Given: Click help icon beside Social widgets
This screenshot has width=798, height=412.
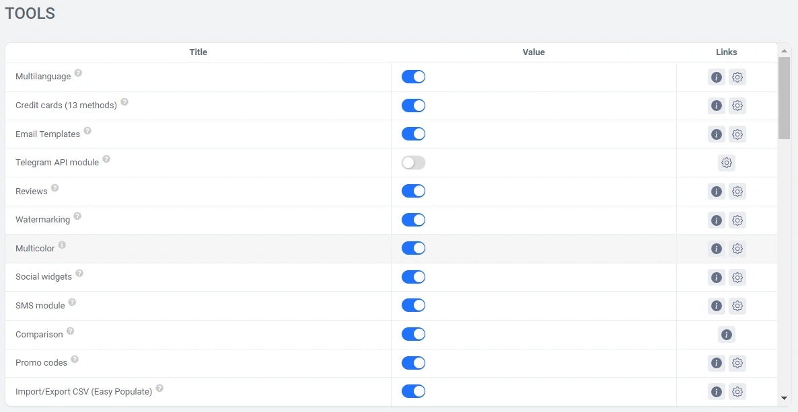Looking at the screenshot, I should (x=79, y=274).
